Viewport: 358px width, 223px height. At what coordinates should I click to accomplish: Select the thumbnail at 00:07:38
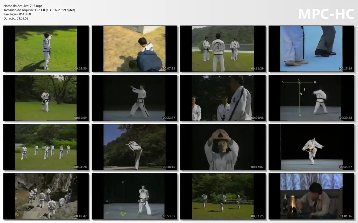[x=135, y=49]
